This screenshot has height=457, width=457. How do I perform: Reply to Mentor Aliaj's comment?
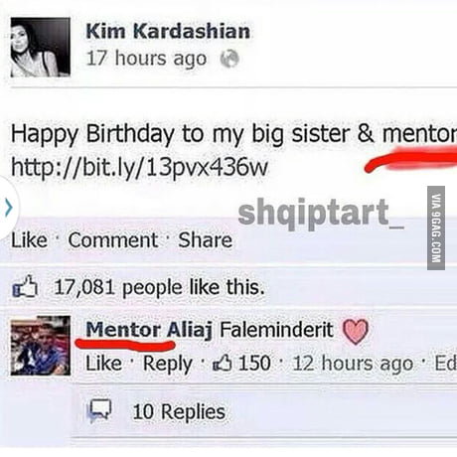point(168,364)
